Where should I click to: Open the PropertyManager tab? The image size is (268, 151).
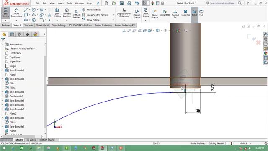tap(12, 34)
